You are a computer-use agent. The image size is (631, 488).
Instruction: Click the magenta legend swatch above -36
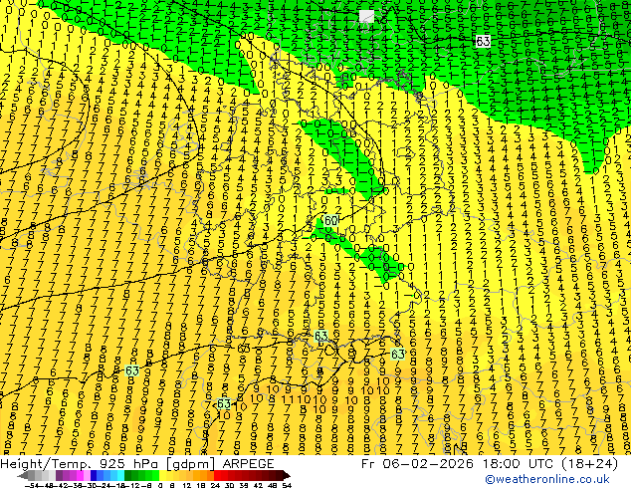pyautogui.click(x=80, y=475)
